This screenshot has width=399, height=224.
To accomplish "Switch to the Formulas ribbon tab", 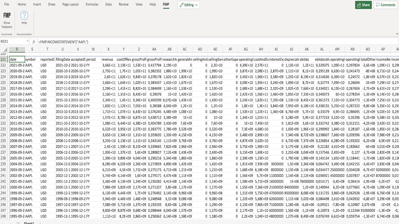I will click(x=92, y=4).
